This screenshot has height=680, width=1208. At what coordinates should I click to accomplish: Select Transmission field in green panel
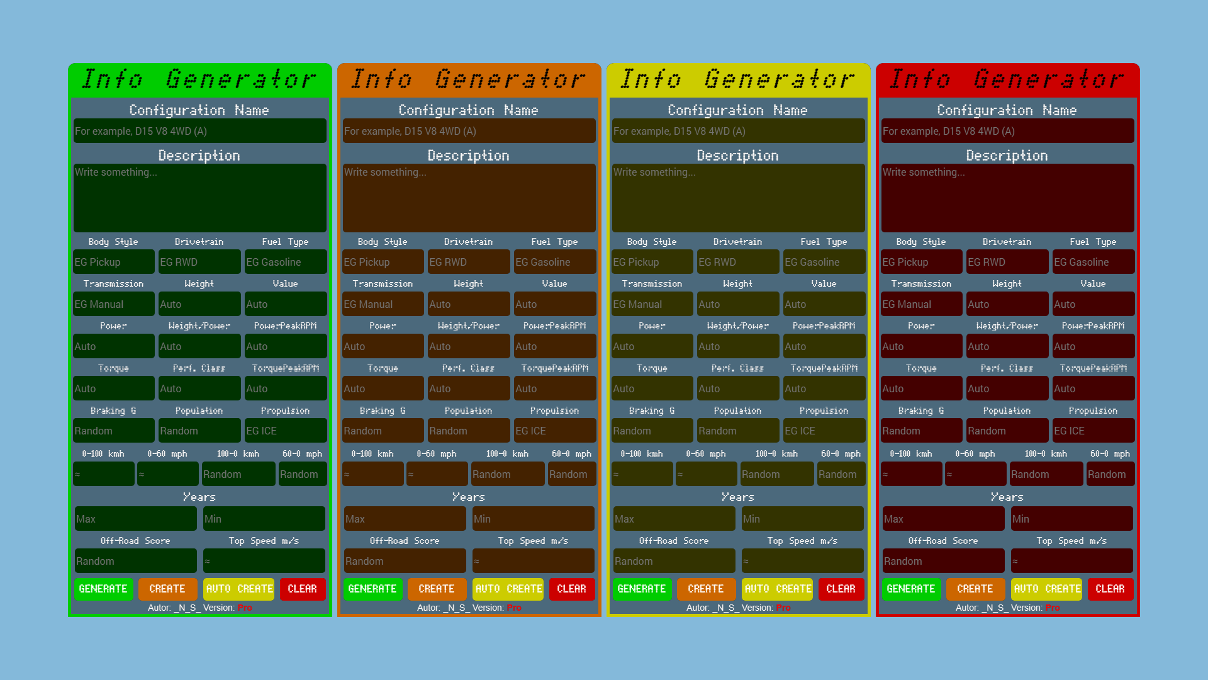tap(114, 304)
